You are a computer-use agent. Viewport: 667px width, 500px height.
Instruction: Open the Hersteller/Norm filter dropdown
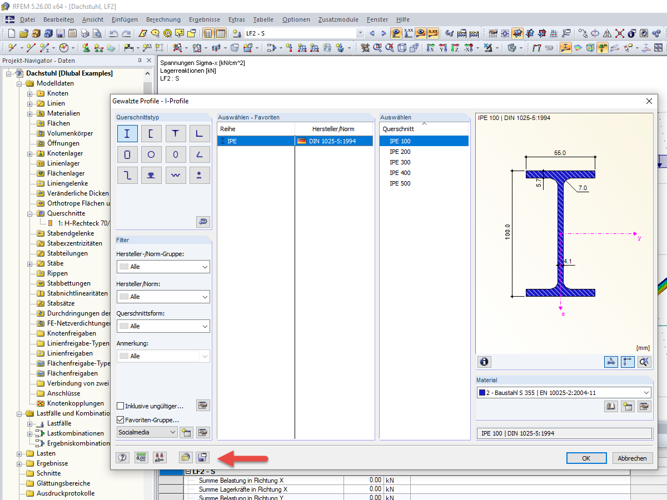point(163,297)
